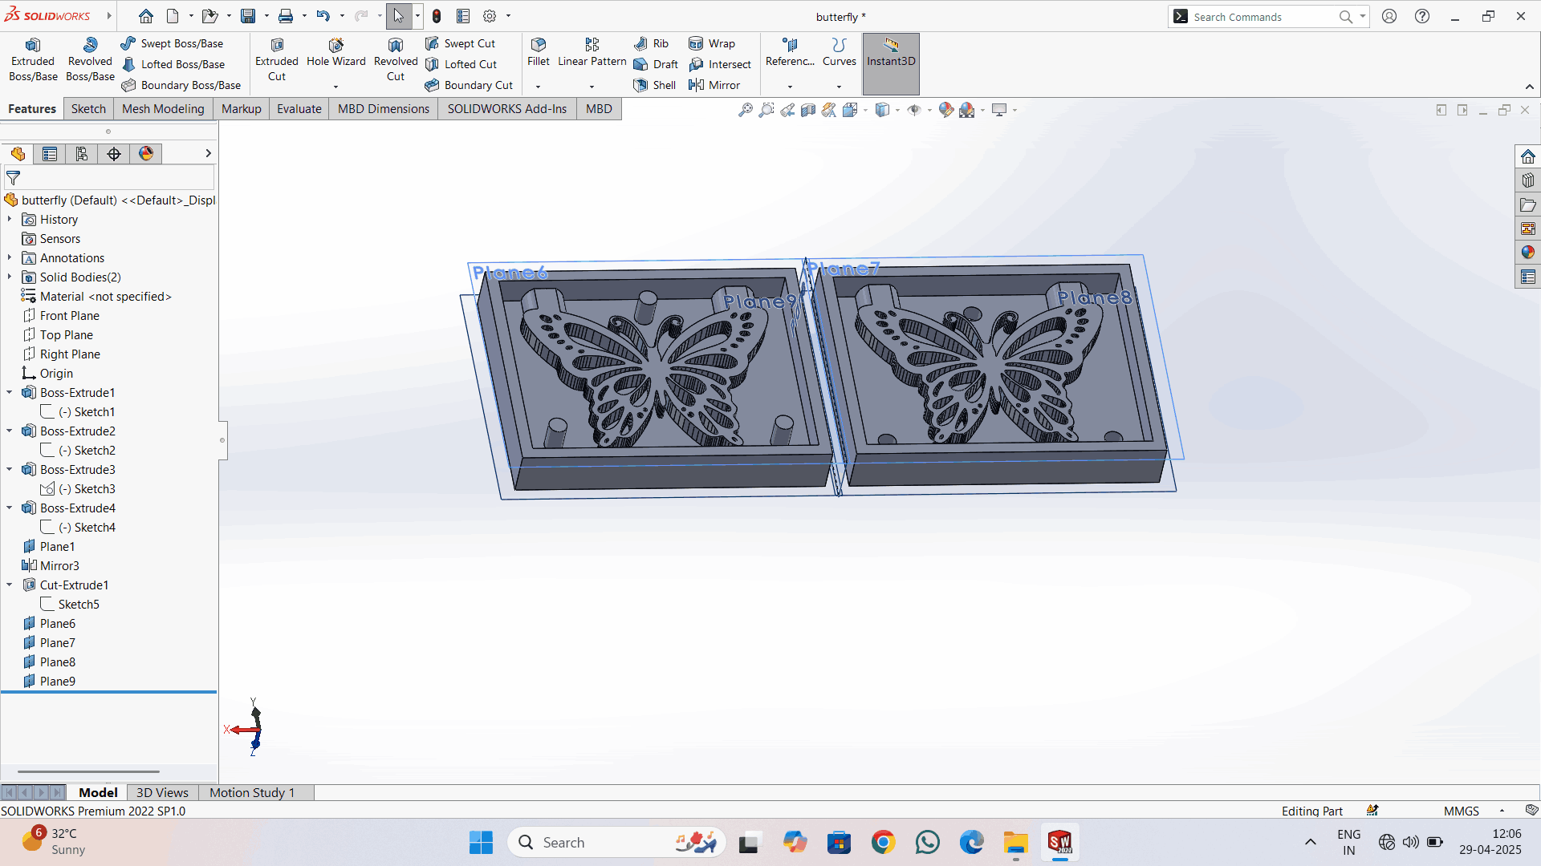Open the units MMGS dropdown arrow
Viewport: 1541px width, 866px height.
tap(1502, 811)
